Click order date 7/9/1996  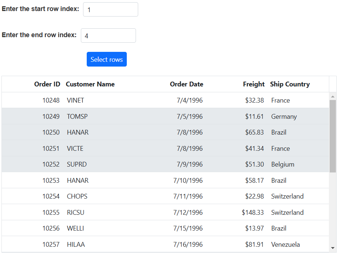pyautogui.click(x=190, y=164)
